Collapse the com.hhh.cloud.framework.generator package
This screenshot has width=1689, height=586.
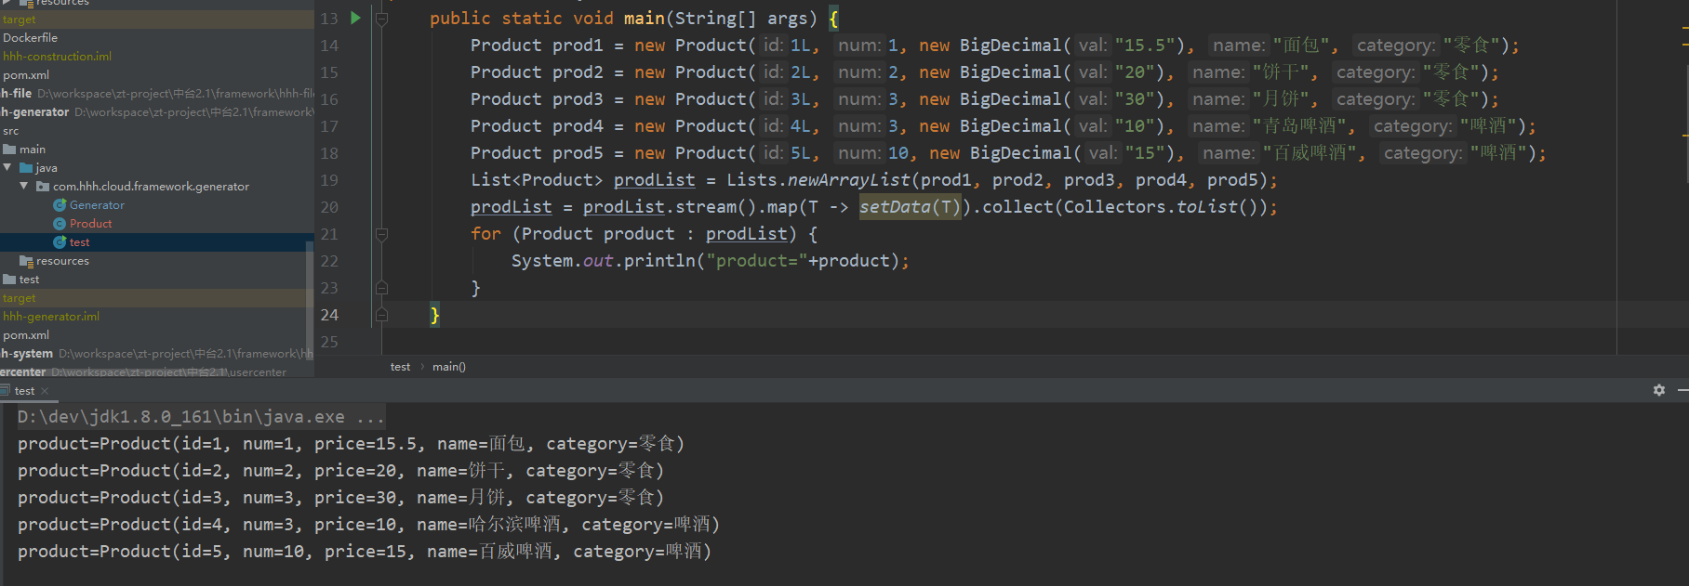tap(24, 187)
